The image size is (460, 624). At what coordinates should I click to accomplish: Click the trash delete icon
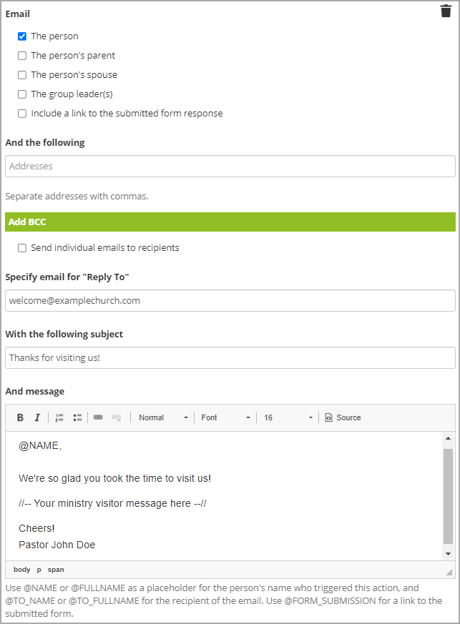coord(446,11)
